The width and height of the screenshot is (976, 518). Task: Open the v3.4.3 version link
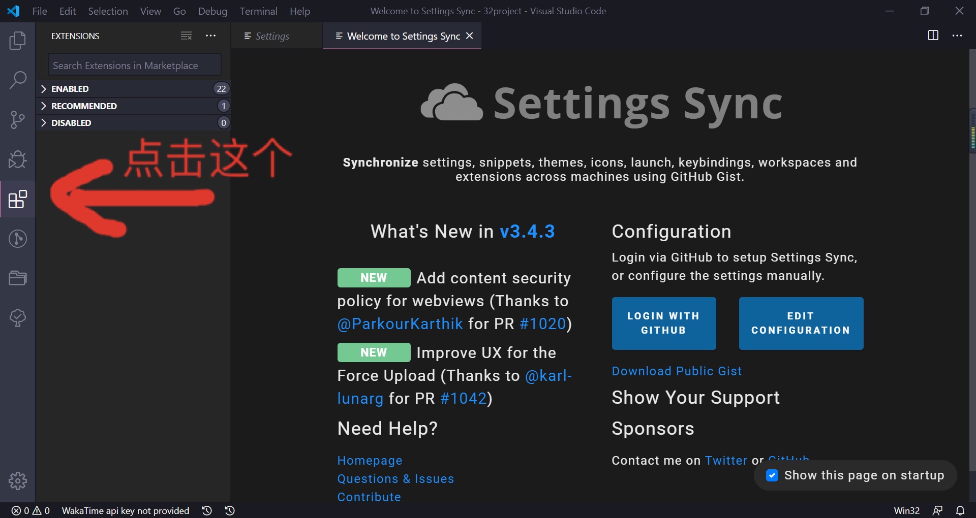(527, 232)
